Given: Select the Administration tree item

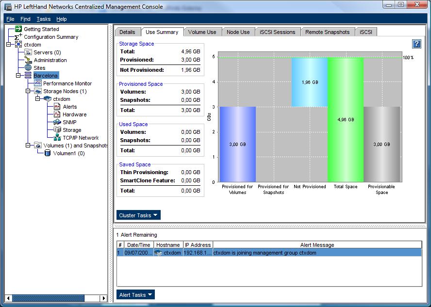Looking at the screenshot, I should click(x=50, y=60).
